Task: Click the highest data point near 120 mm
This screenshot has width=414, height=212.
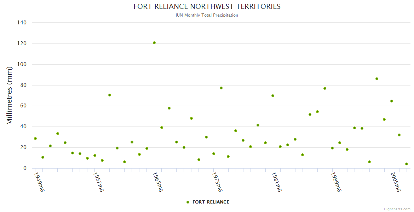Action: 154,43
